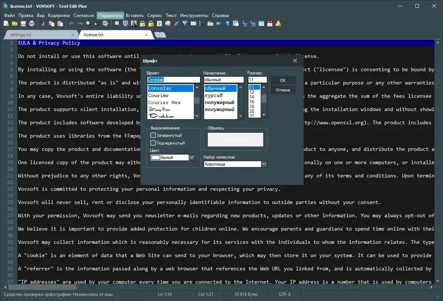Click the Отмена cancel button
443x301 pixels.
283,90
